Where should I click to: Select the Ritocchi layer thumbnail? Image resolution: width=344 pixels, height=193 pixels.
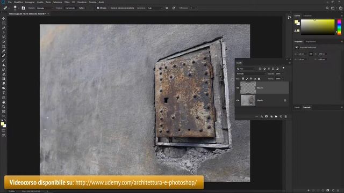(248, 88)
